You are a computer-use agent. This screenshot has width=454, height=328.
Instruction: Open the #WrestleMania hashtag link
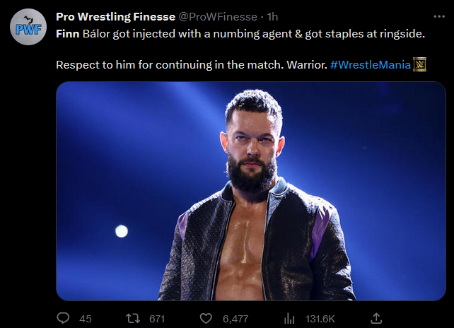click(371, 65)
